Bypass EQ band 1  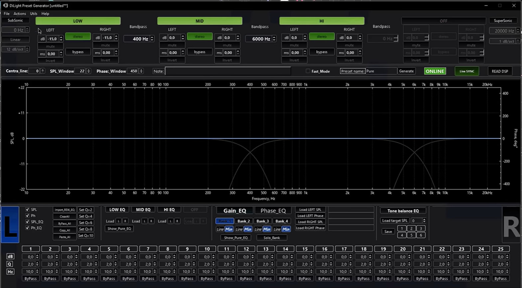tap(31, 279)
